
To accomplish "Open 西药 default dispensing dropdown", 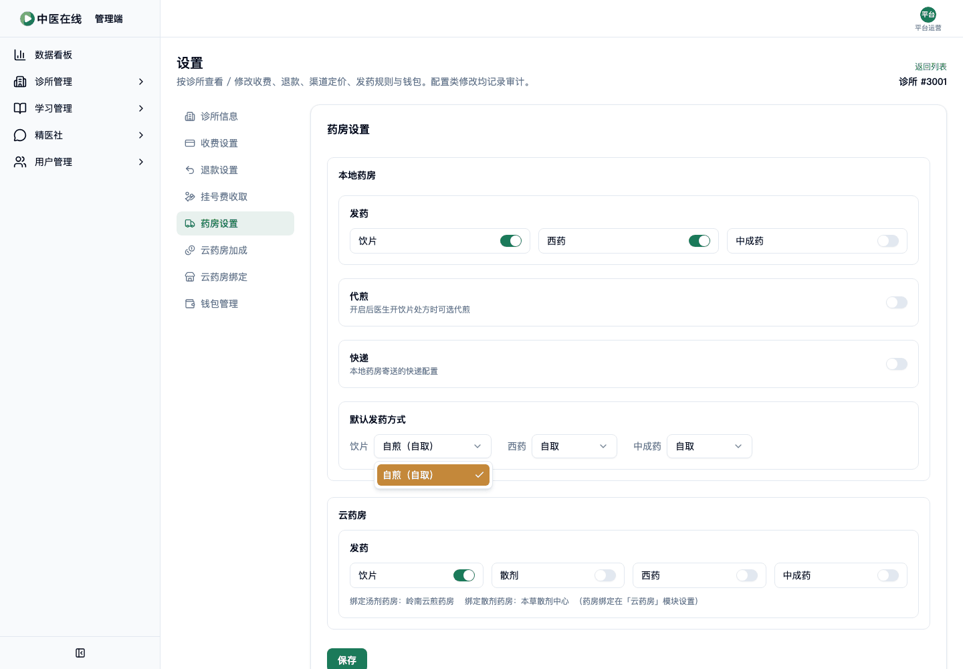I will click(x=574, y=446).
